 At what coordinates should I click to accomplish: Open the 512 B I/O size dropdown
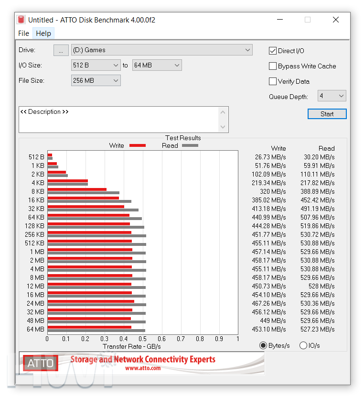pyautogui.click(x=96, y=65)
